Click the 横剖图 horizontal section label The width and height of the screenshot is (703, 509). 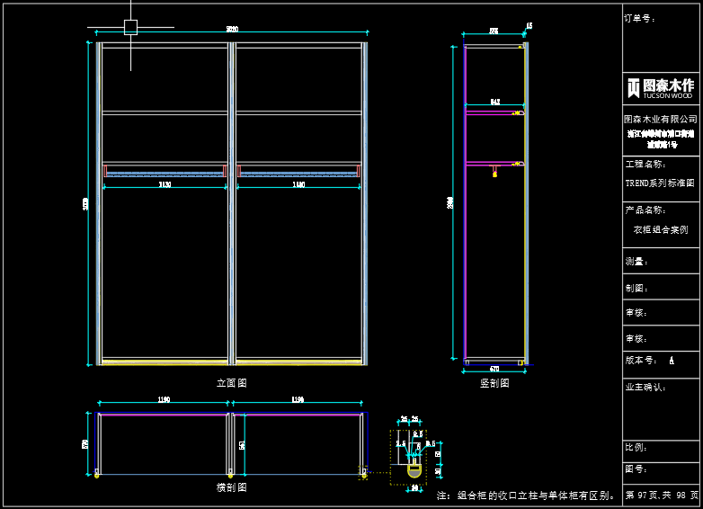coord(231,487)
